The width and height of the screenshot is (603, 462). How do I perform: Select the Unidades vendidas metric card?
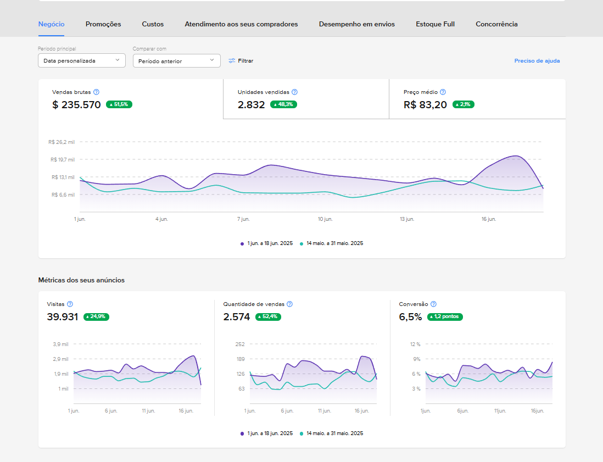coord(305,99)
